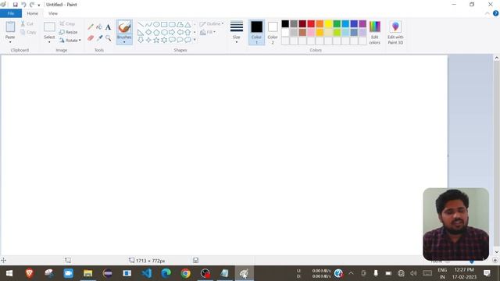Choose the Right arrow shape
This screenshot has height=281, width=500.
[x=172, y=32]
